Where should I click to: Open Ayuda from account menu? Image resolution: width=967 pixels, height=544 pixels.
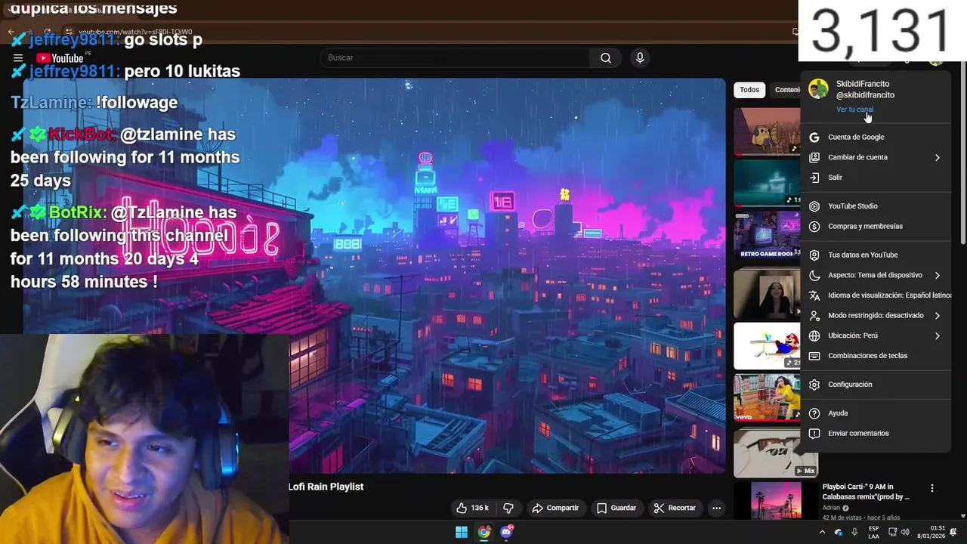pos(876,413)
